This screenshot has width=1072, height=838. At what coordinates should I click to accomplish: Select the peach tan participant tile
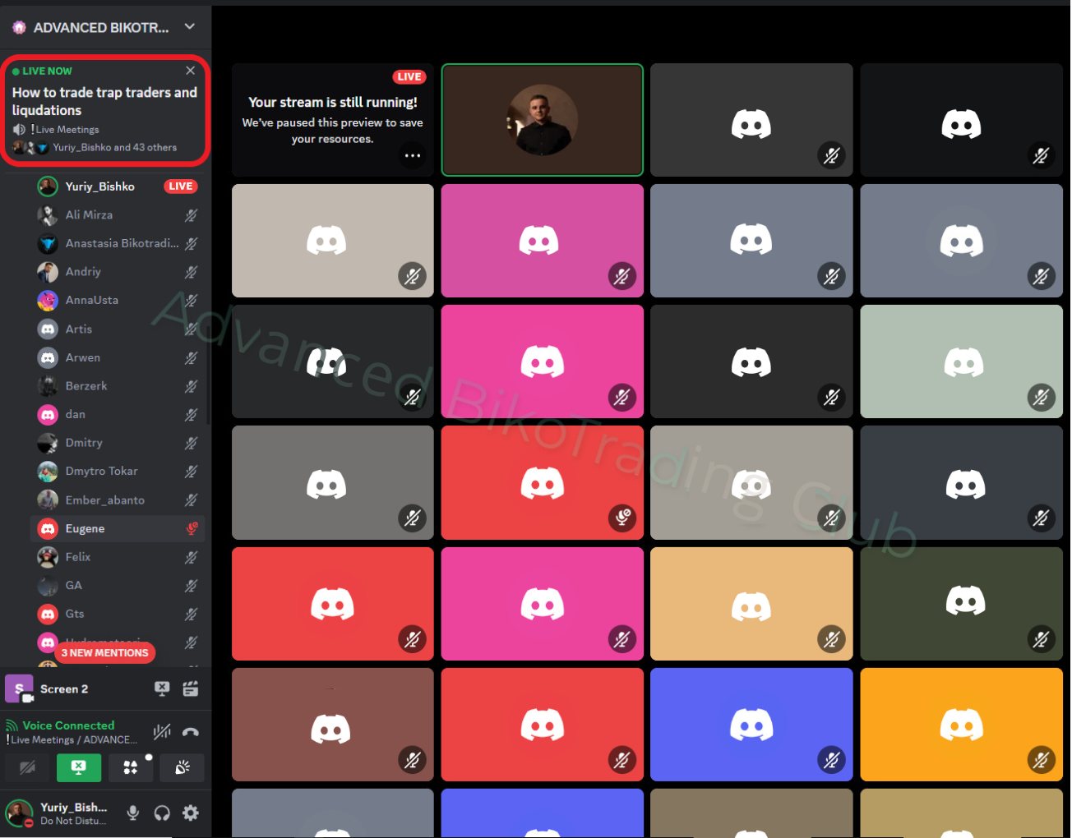(x=751, y=604)
